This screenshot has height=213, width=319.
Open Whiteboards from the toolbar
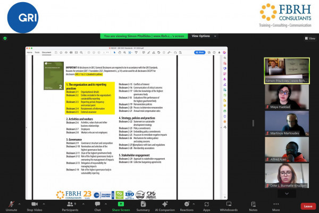click(x=228, y=204)
